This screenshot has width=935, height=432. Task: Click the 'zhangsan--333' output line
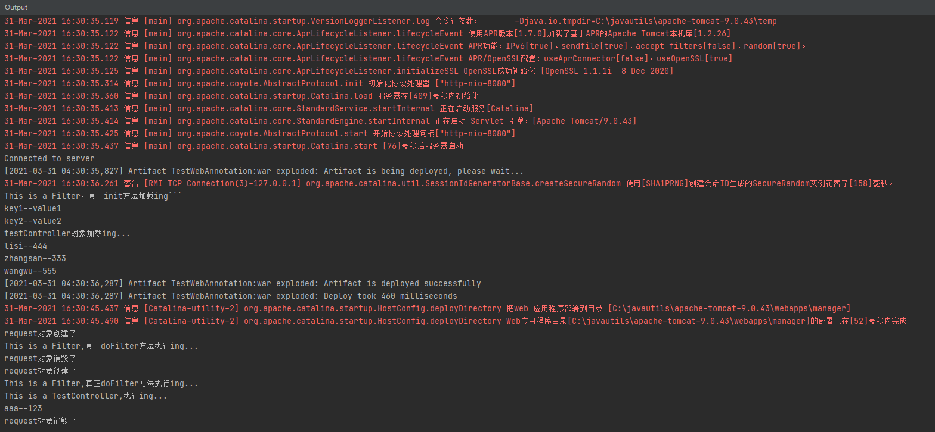click(x=35, y=258)
